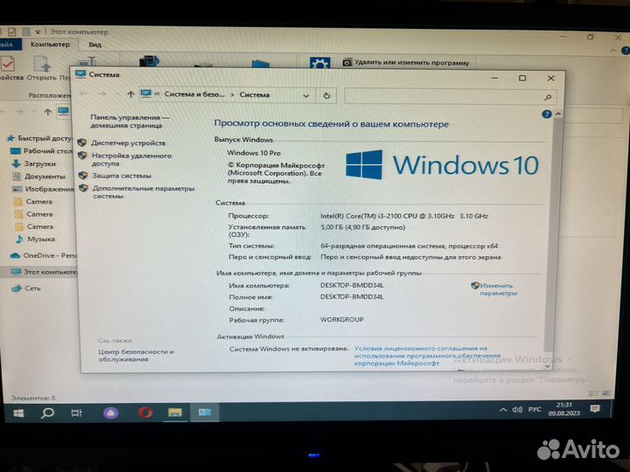
Task: Launch Opera browser from taskbar
Action: click(x=145, y=413)
